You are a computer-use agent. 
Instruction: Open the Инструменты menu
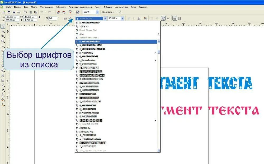click(121, 7)
